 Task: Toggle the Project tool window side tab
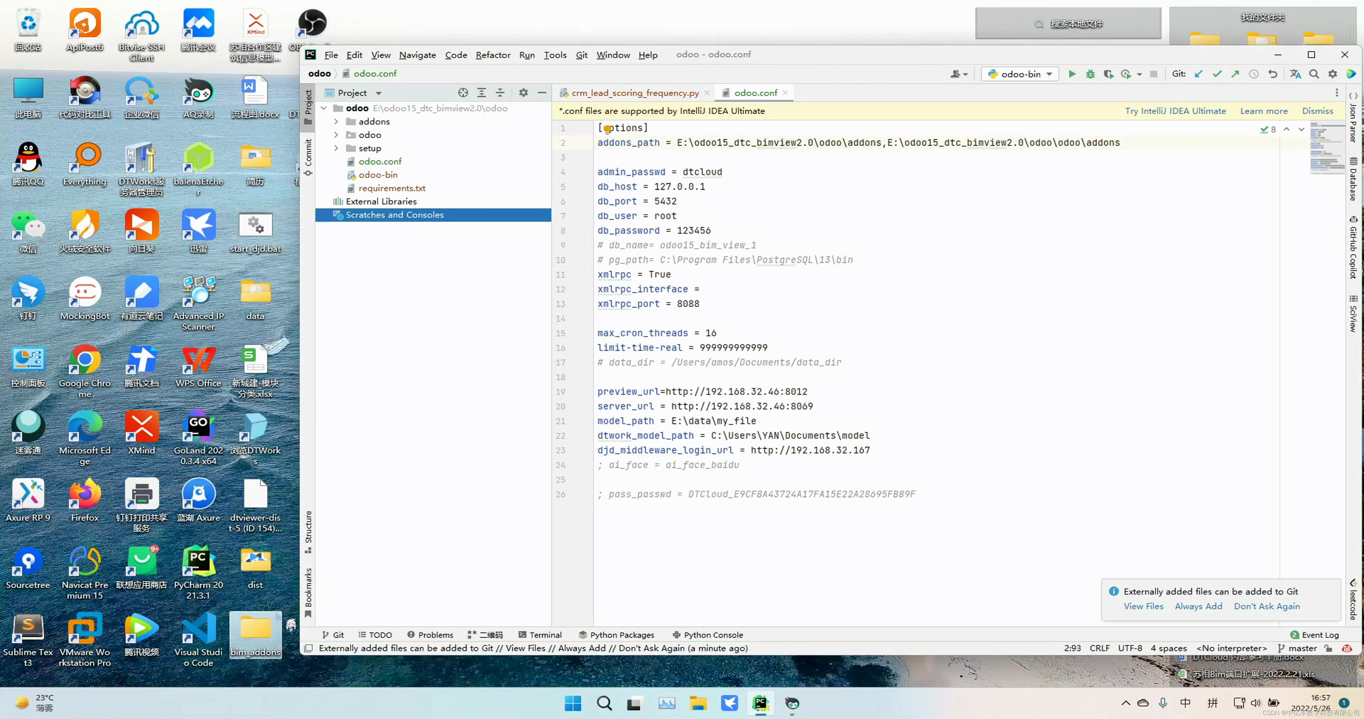[308, 106]
